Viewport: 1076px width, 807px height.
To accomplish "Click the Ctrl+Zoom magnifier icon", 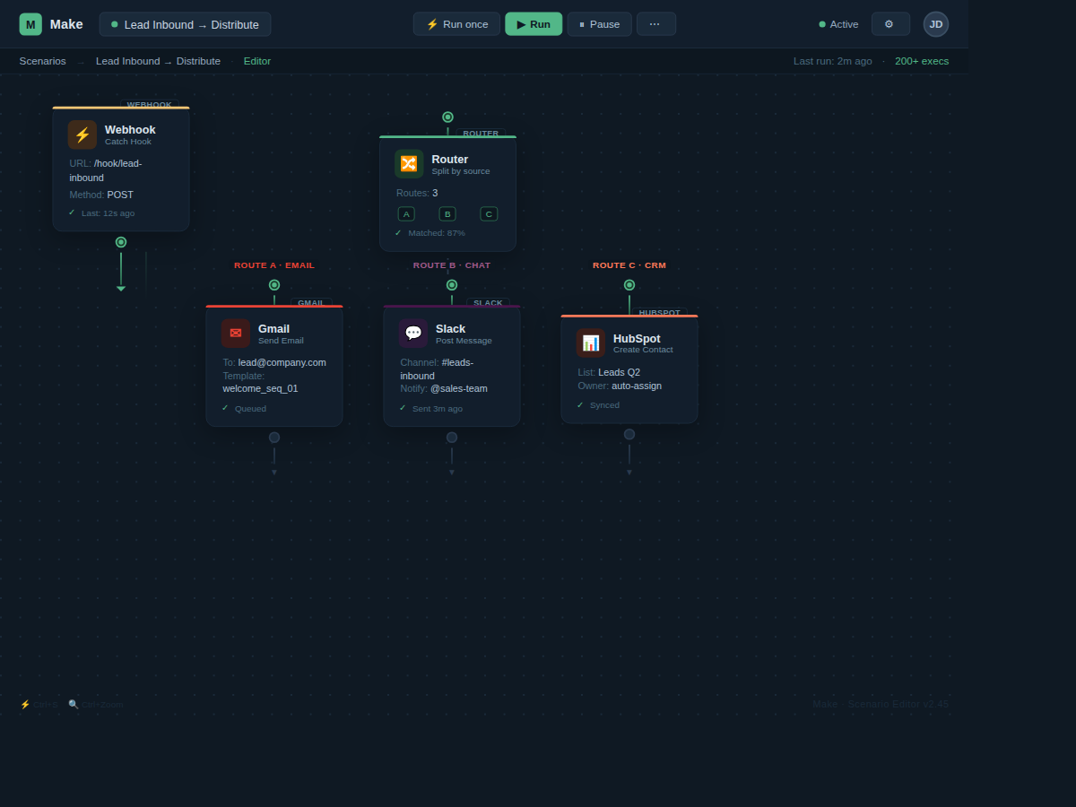I will (x=74, y=704).
